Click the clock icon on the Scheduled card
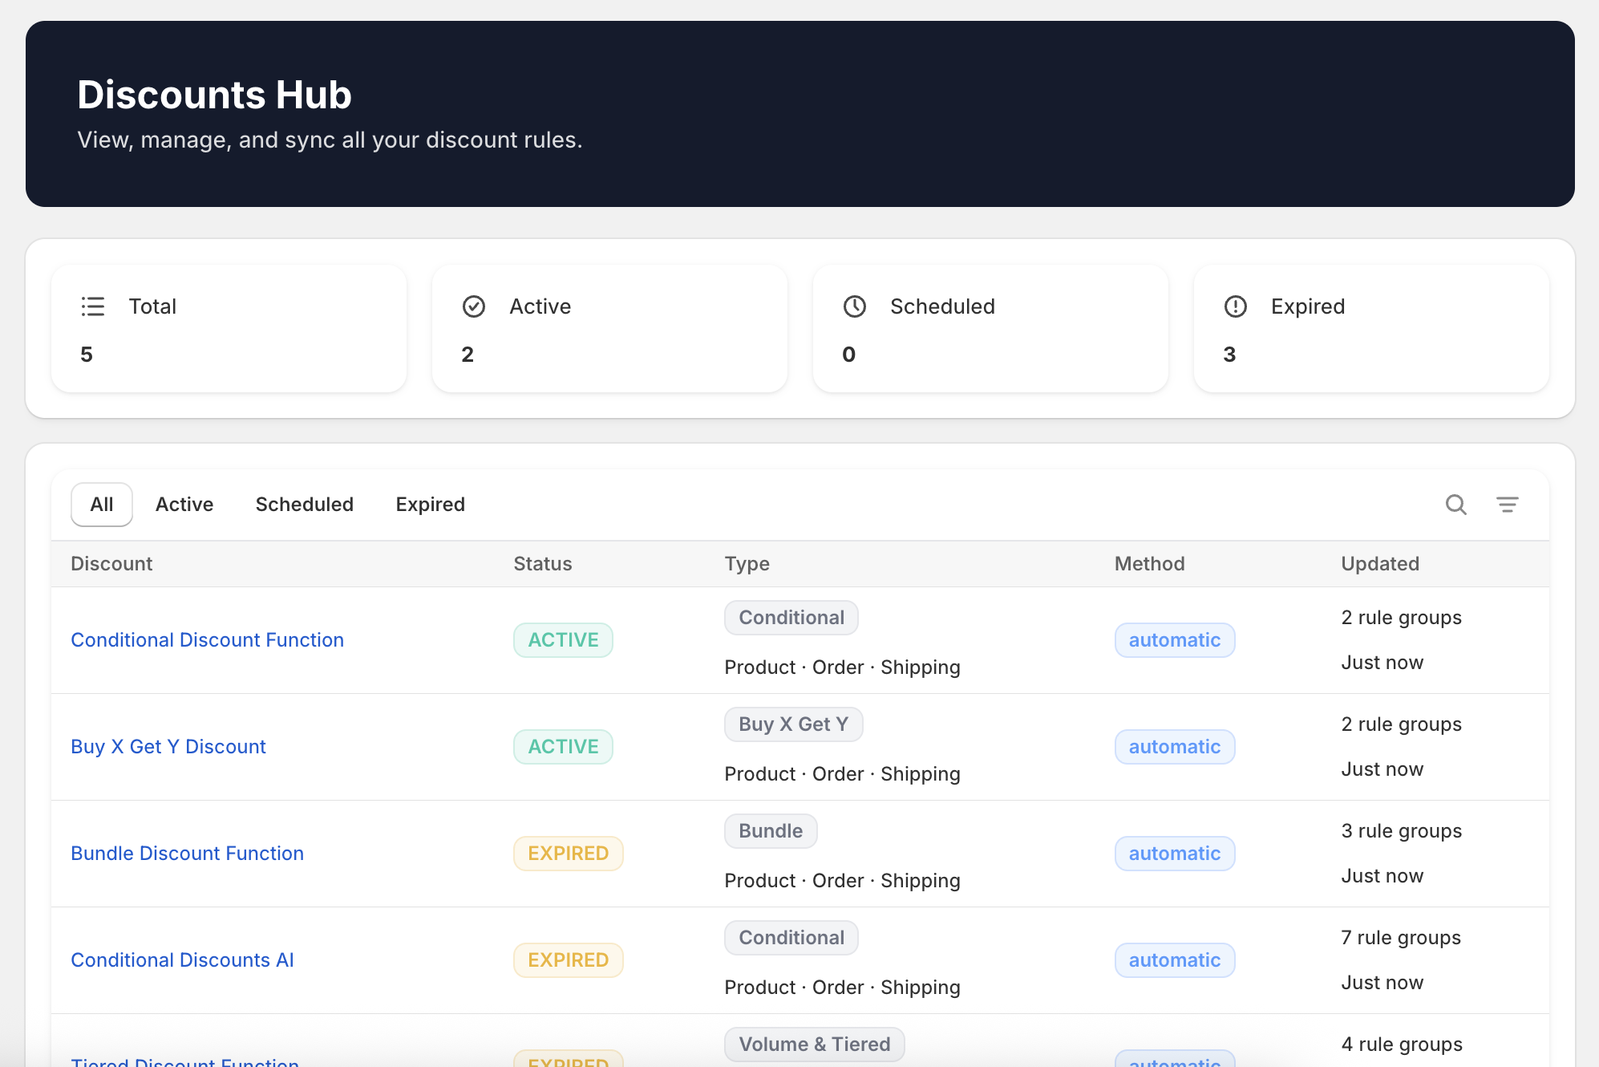This screenshot has height=1067, width=1599. pos(854,306)
